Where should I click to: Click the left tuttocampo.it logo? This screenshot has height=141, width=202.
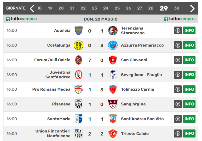[22, 19]
